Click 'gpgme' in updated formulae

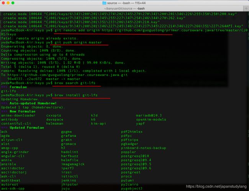66,132
